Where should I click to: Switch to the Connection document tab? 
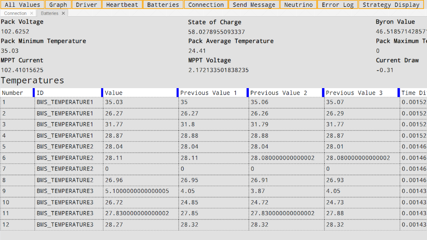15,13
